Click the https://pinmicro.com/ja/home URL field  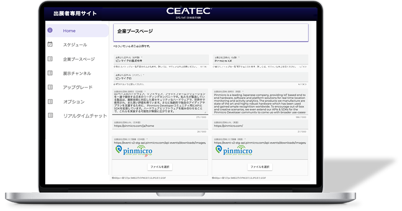160,124
